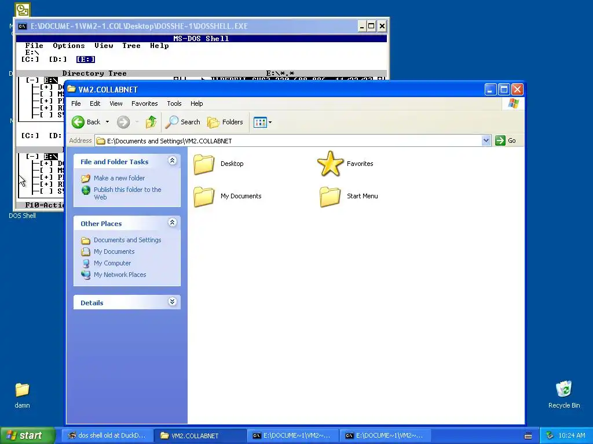Click Publish this folder to the Web

pyautogui.click(x=127, y=193)
